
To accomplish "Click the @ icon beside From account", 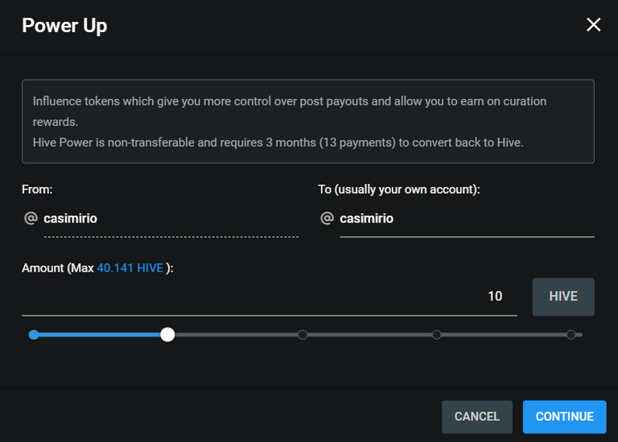I will [x=31, y=218].
